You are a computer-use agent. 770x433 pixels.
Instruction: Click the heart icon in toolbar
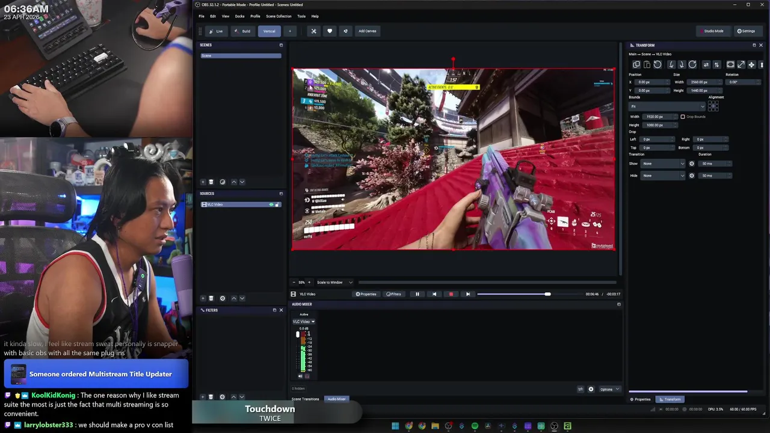(329, 31)
